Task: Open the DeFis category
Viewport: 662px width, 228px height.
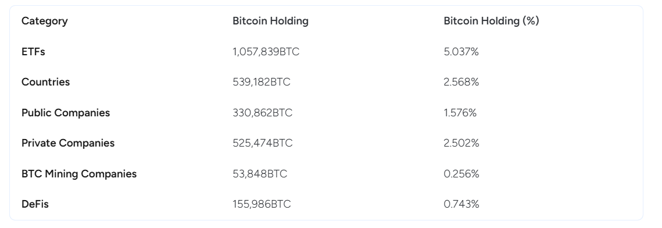Action: 35,204
